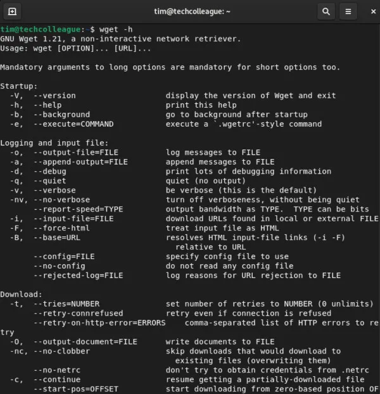The image size is (380, 394).
Task: Click the Logging and input file heading
Action: tap(54, 143)
